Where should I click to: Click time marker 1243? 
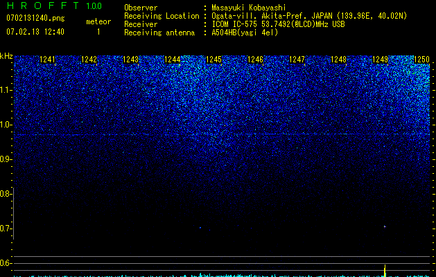point(131,60)
